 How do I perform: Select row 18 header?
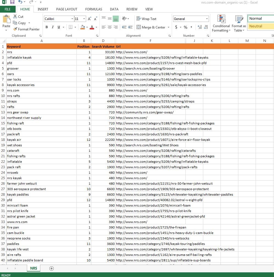click(3, 140)
